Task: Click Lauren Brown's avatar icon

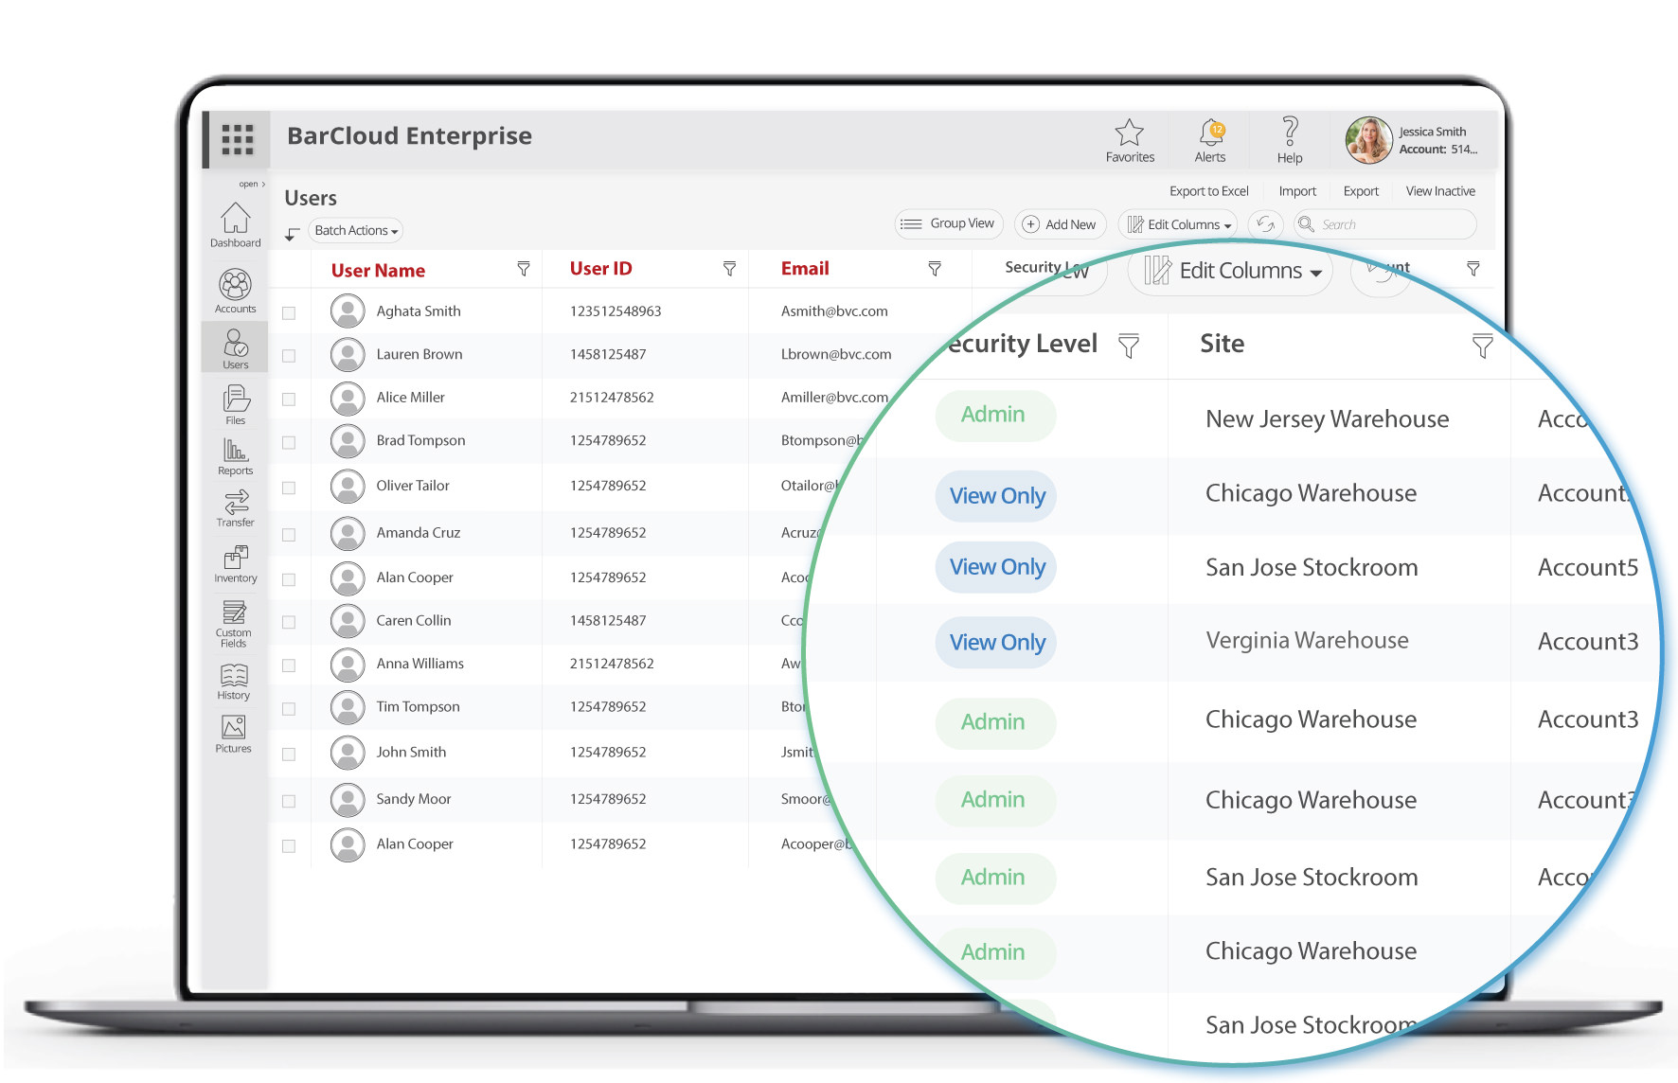Action: [348, 354]
